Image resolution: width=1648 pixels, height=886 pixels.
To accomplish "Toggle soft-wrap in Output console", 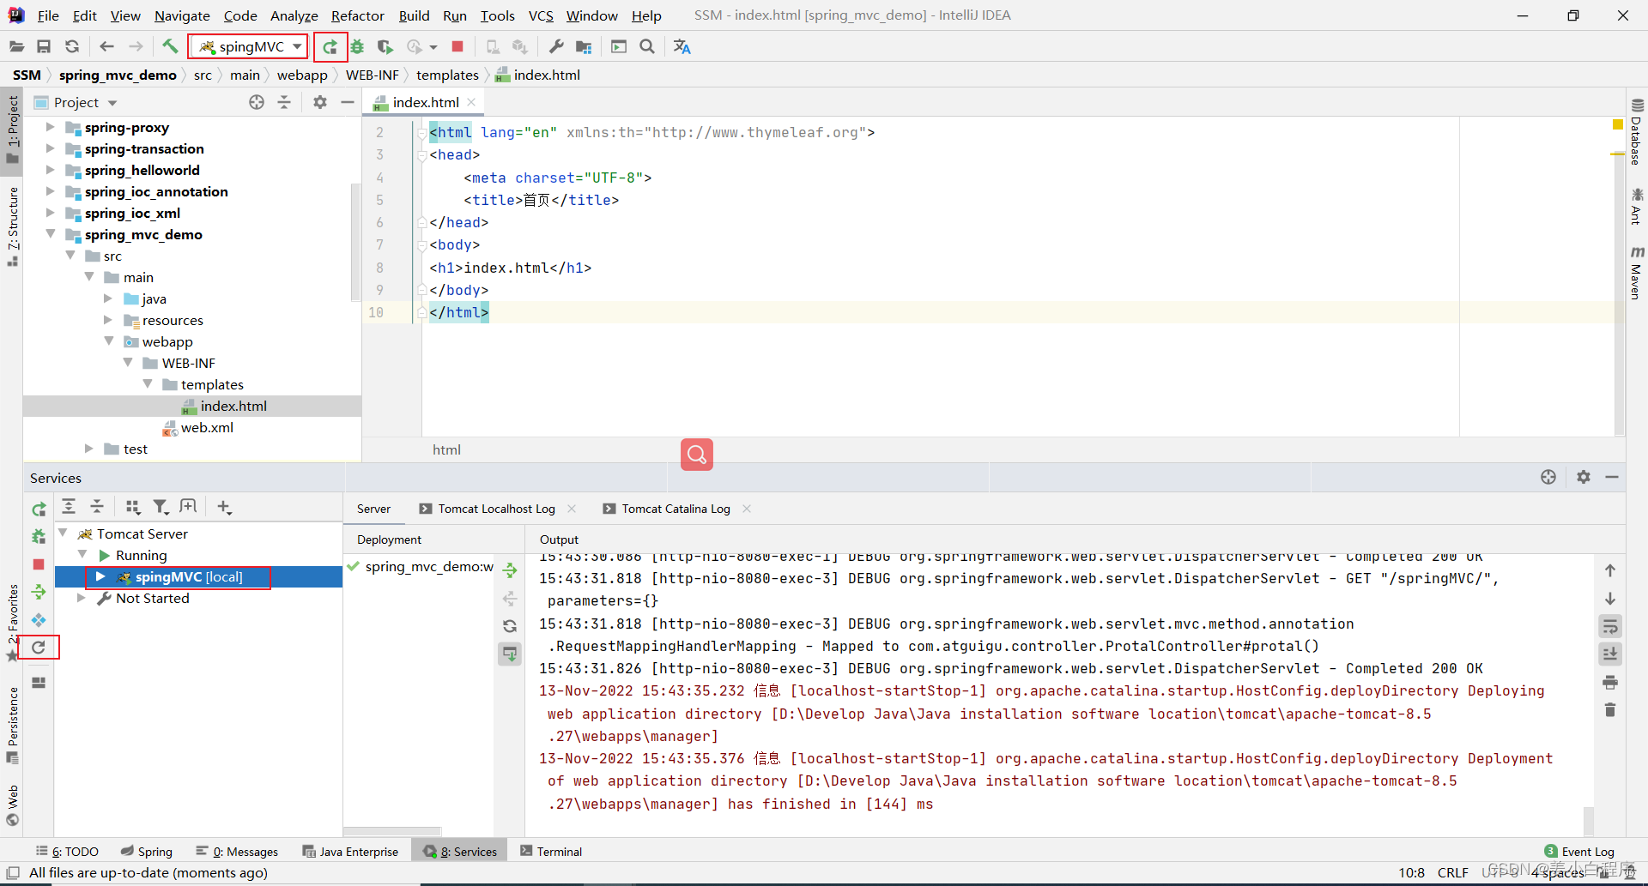I will coord(1610,626).
